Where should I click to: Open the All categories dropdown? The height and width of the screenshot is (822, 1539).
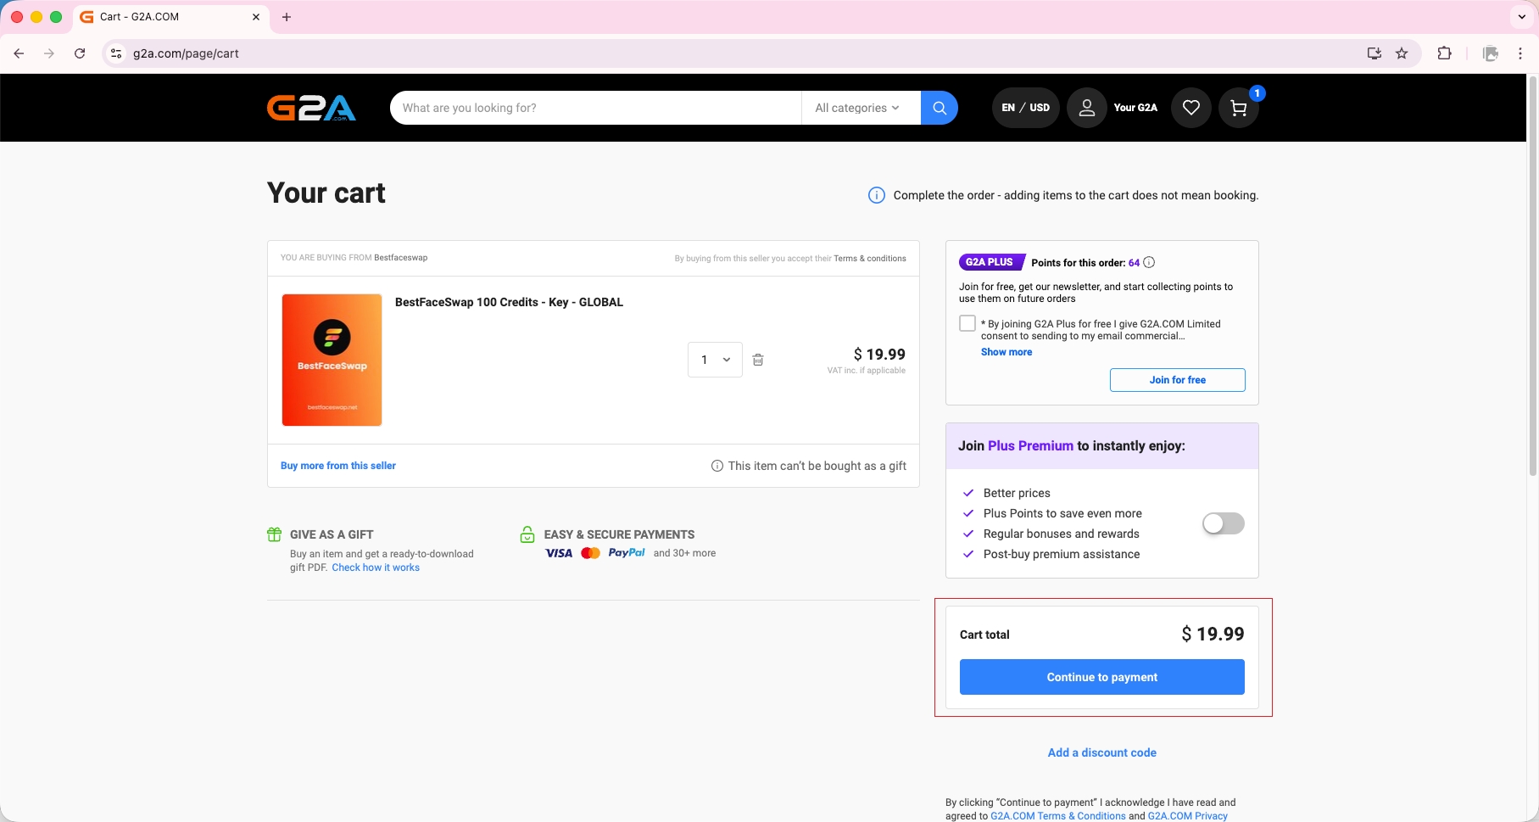tap(858, 108)
